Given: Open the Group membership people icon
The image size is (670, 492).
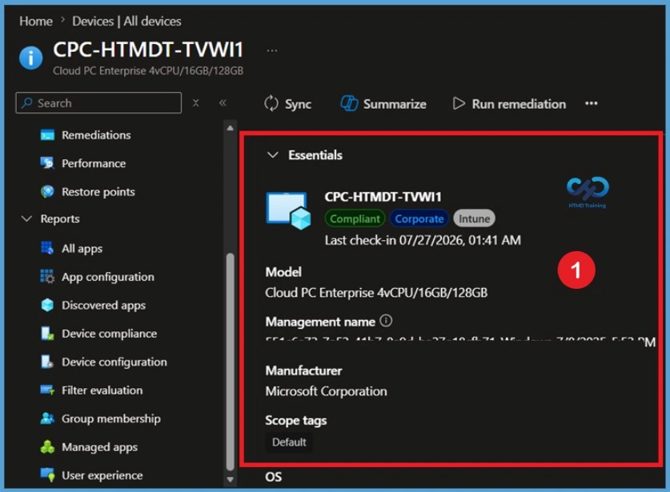Looking at the screenshot, I should pos(47,418).
